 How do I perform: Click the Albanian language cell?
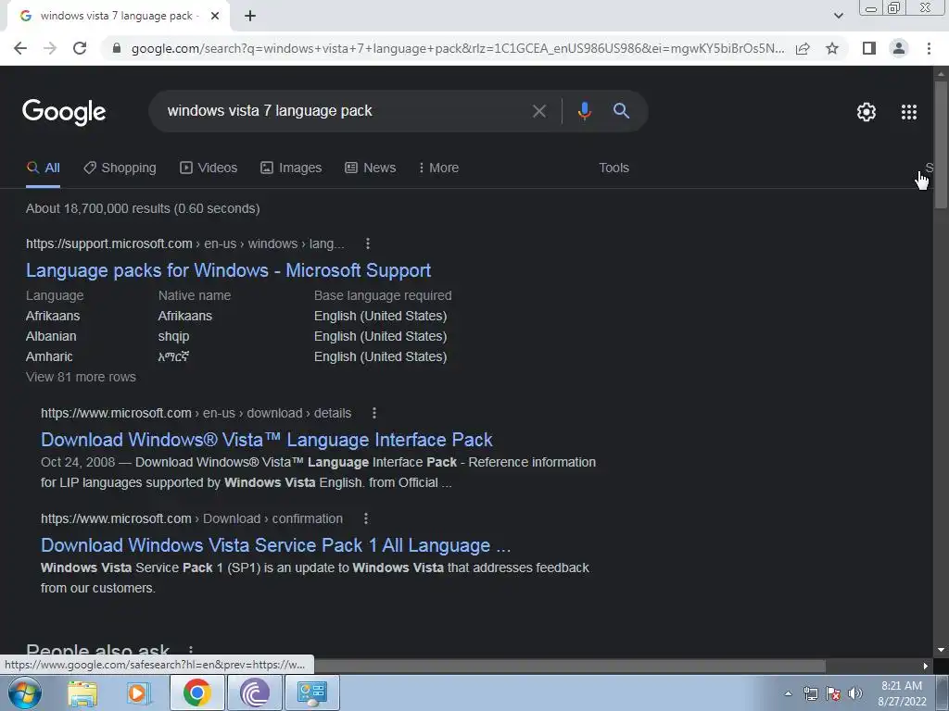pos(51,336)
